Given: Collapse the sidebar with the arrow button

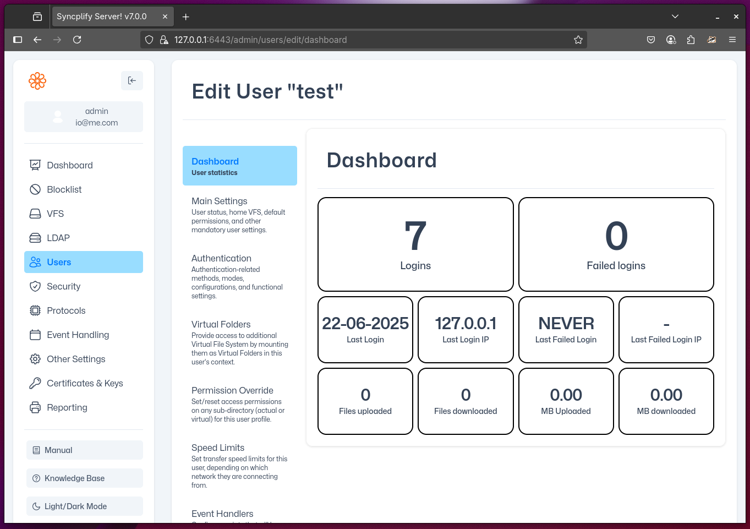Looking at the screenshot, I should coord(132,80).
